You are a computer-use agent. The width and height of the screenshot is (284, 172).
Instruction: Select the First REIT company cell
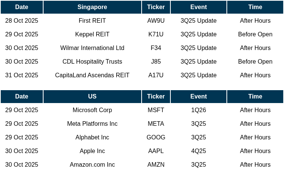92,21
